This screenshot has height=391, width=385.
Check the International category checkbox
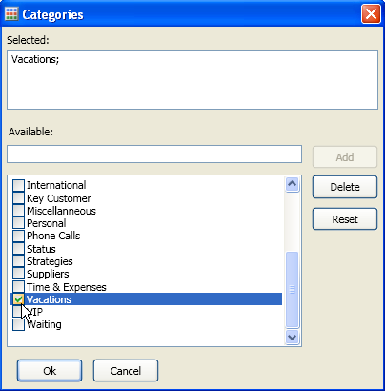click(18, 186)
